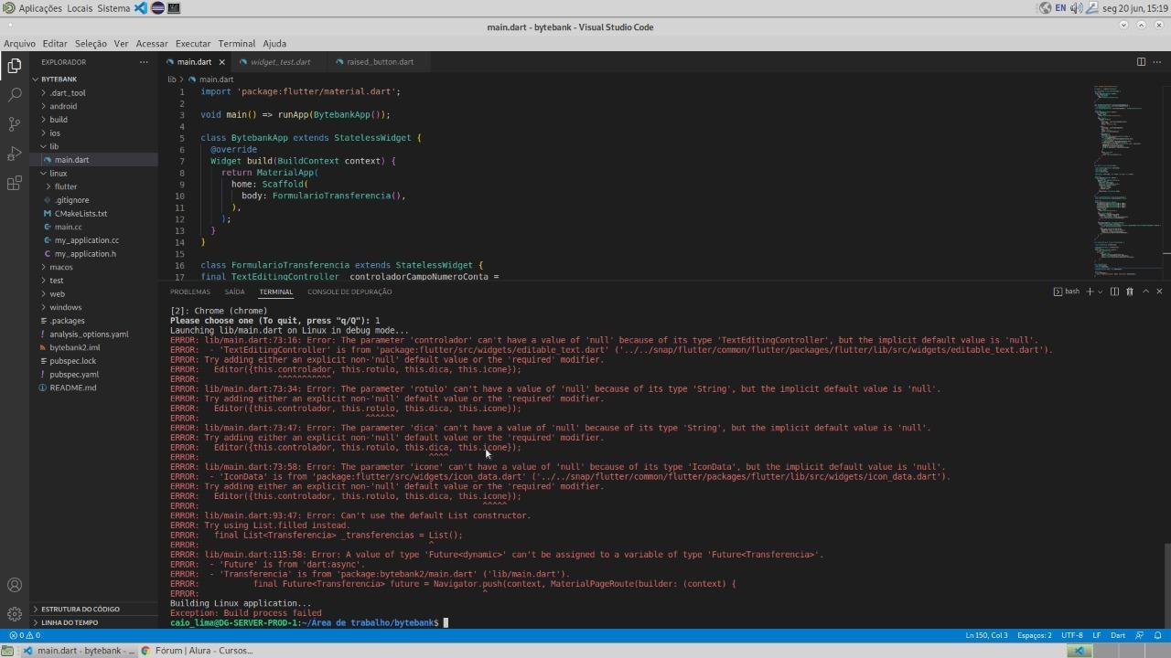
Task: Click the feedback icon in status bar
Action: (x=1139, y=635)
